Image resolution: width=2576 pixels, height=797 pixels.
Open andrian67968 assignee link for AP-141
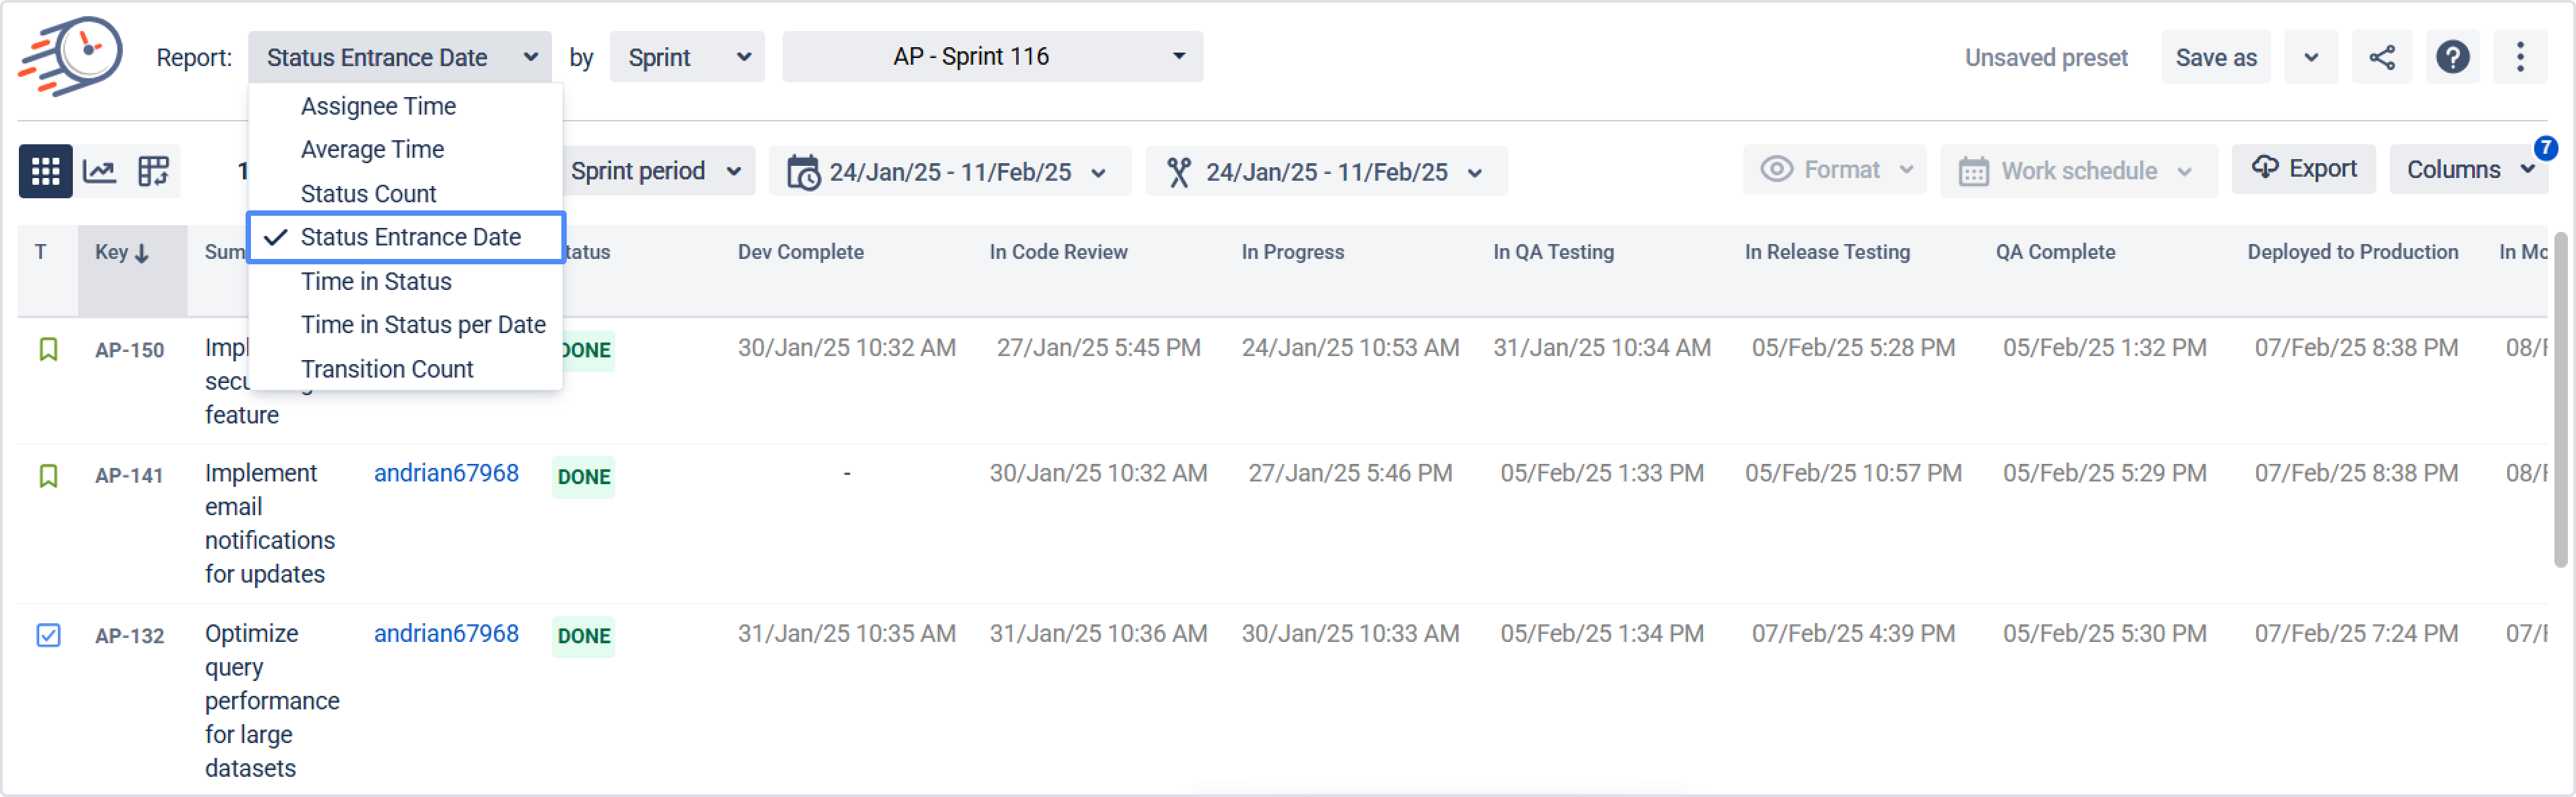446,473
